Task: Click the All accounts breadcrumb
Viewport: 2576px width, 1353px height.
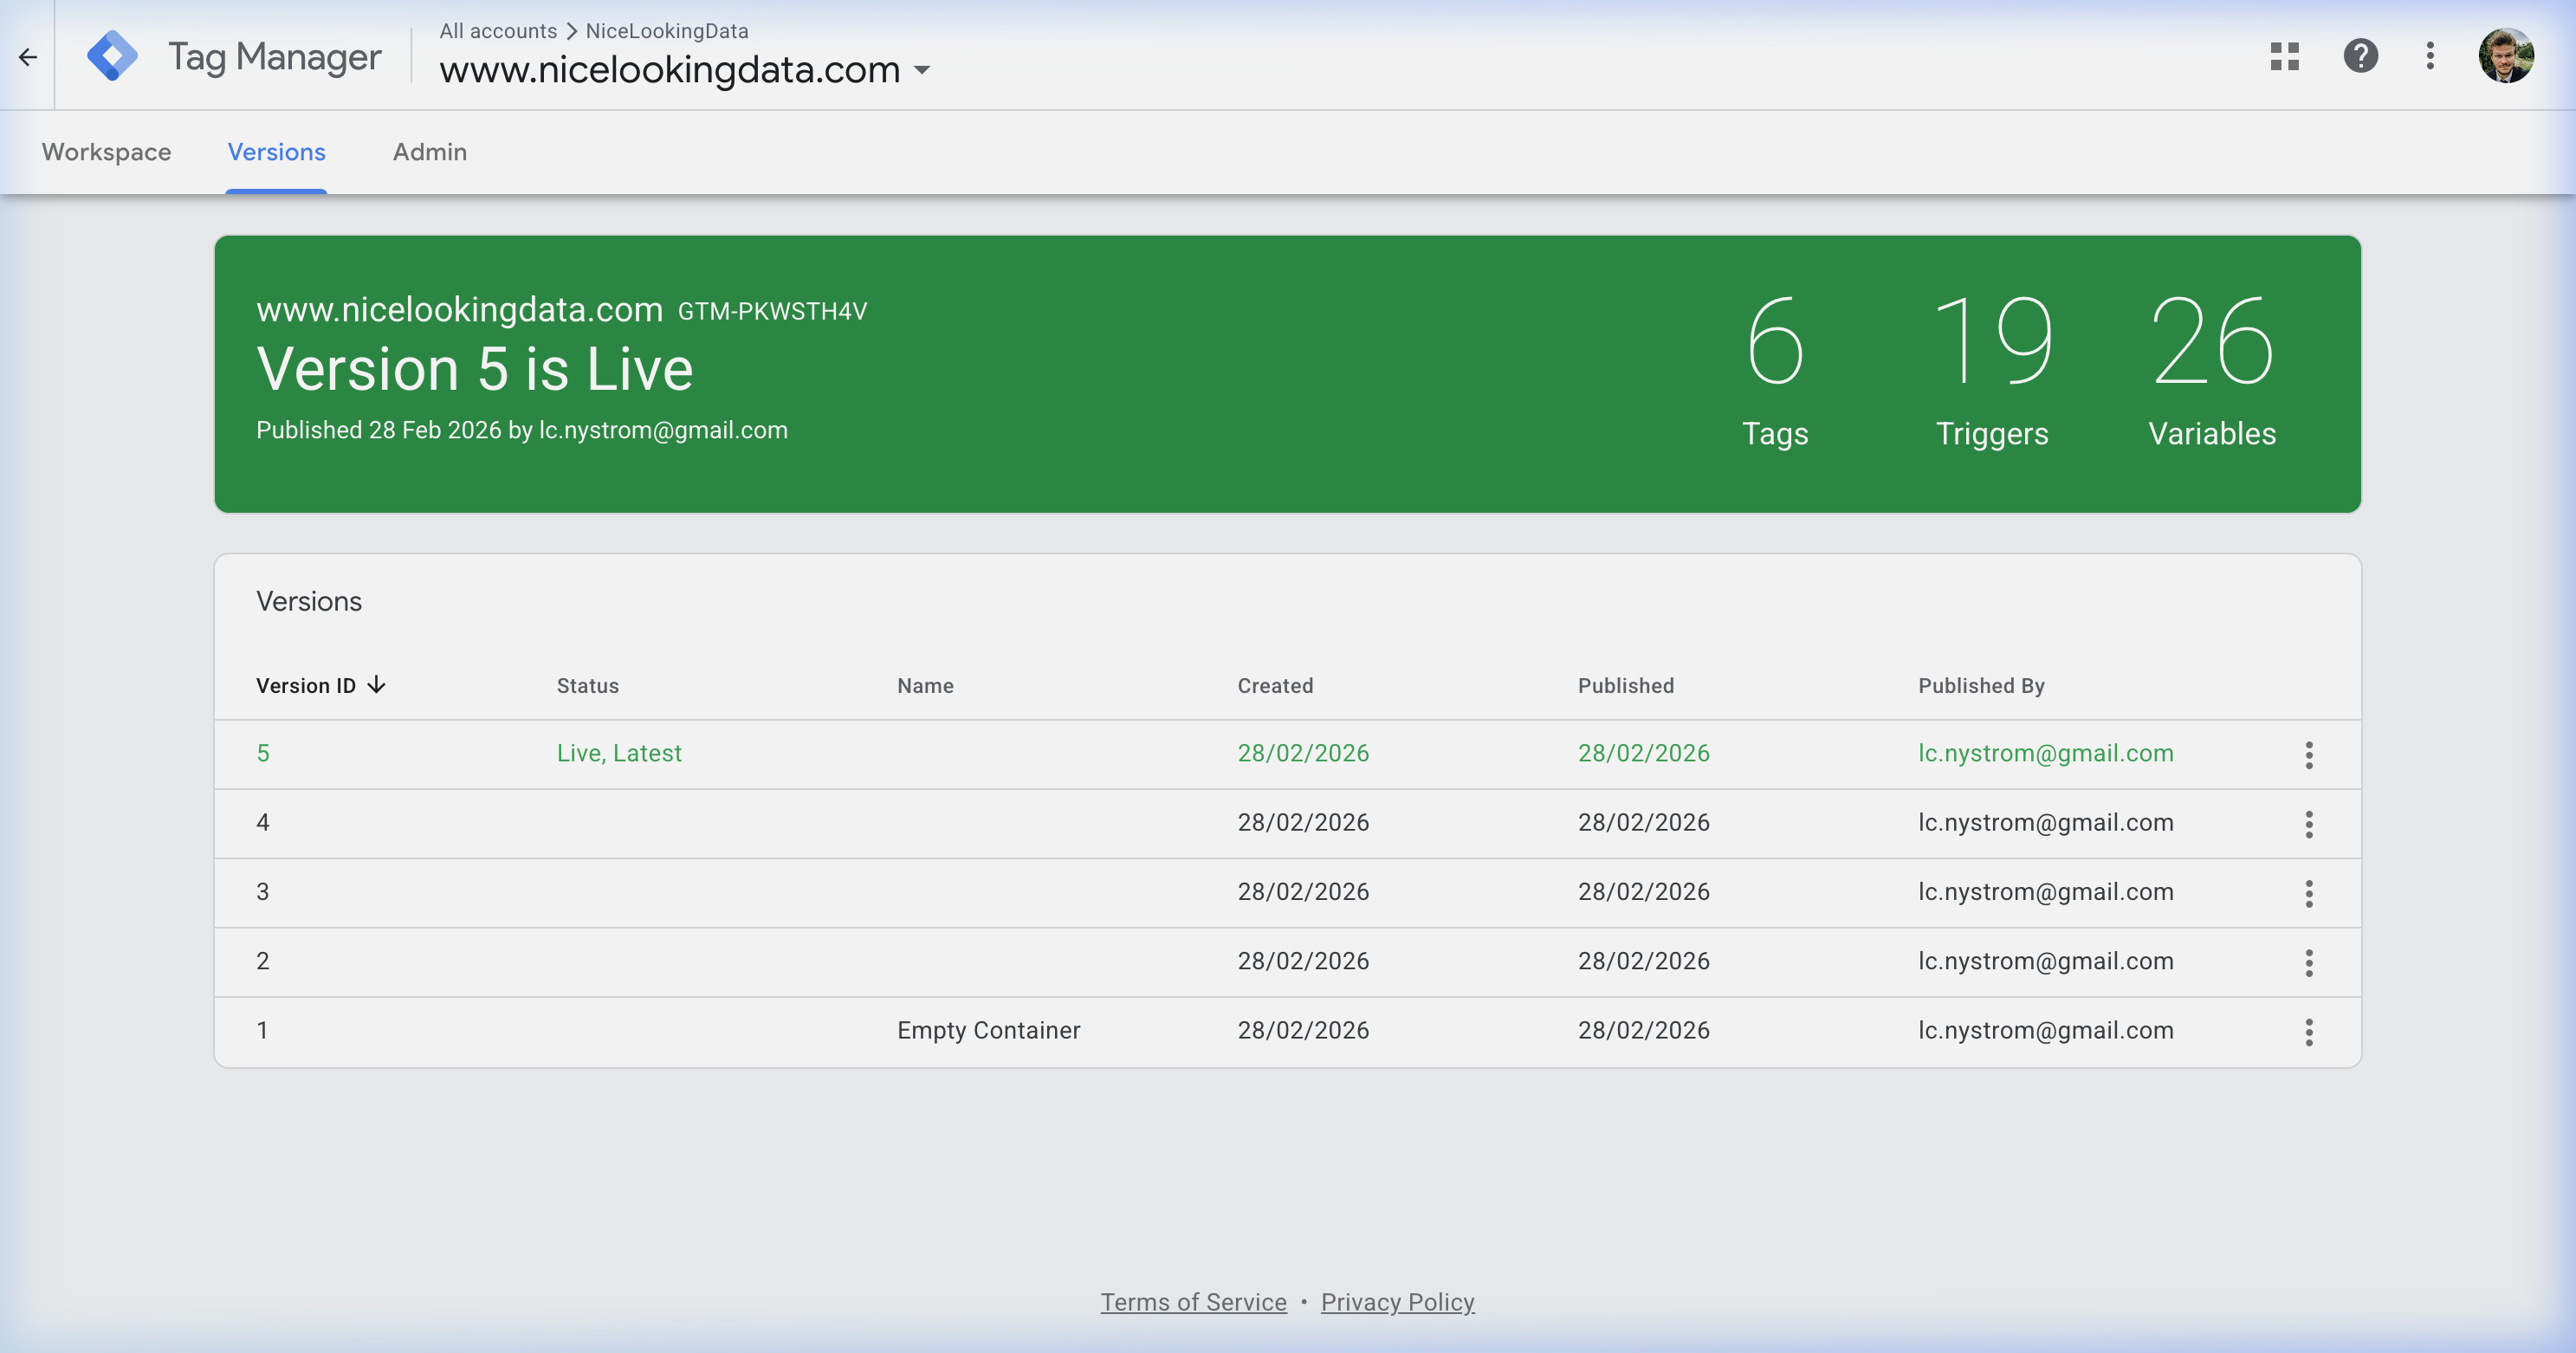Action: click(x=498, y=31)
